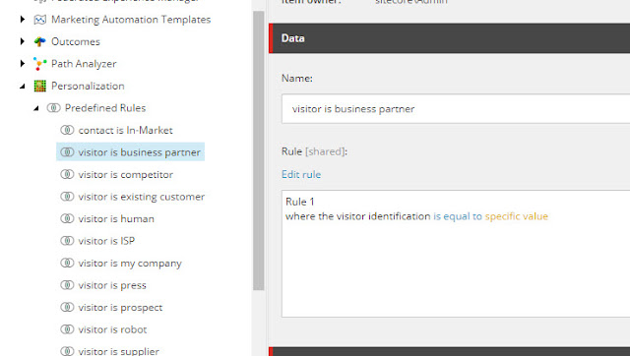Click the rule icon beside visitor is competitor
Screen dimensions: 630x356
tap(67, 174)
